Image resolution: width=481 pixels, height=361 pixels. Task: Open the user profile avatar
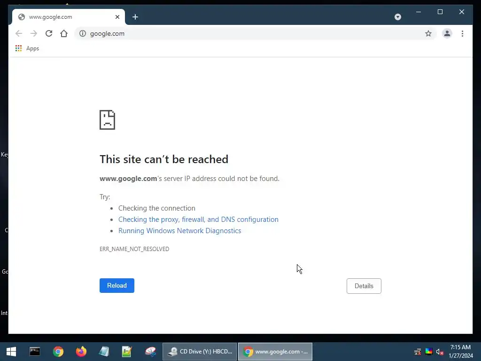point(447,33)
